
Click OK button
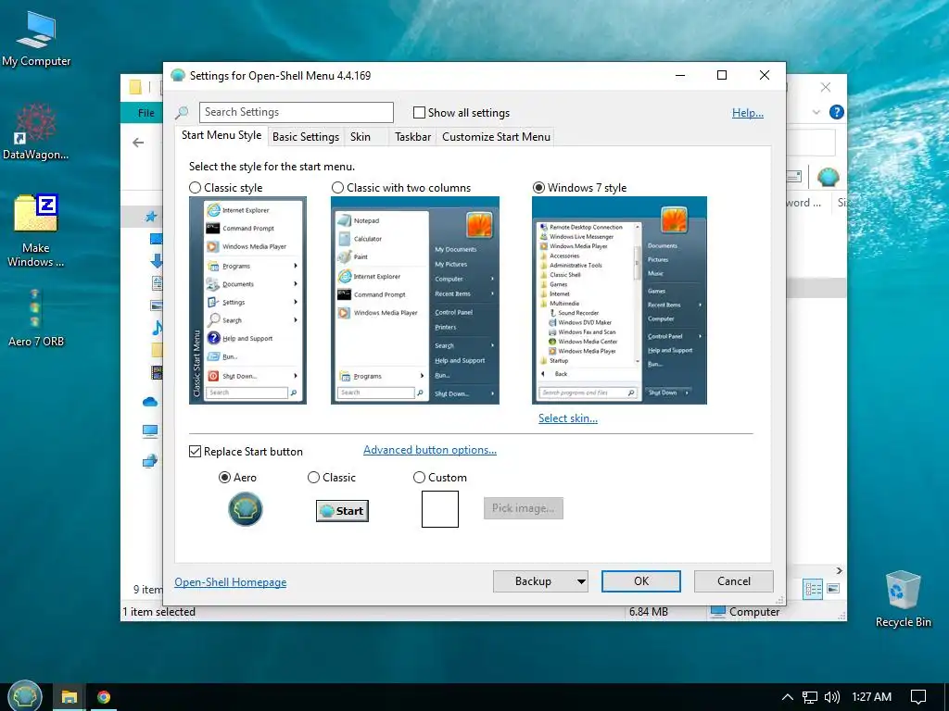641,581
